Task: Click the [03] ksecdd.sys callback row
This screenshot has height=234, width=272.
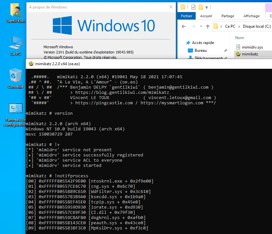Action: 86,197
